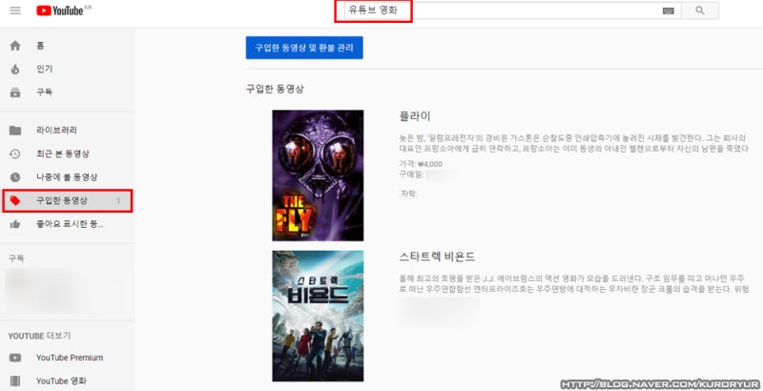
Task: Click the search magnifier button
Action: click(x=700, y=10)
